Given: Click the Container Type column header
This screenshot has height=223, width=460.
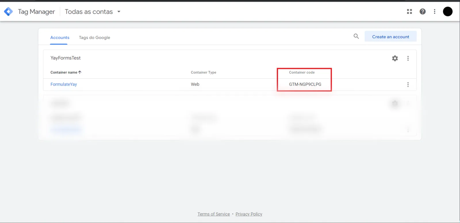Looking at the screenshot, I should tap(204, 72).
